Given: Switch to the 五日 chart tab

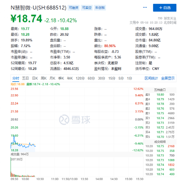Looking at the screenshot, I should 26,78.
